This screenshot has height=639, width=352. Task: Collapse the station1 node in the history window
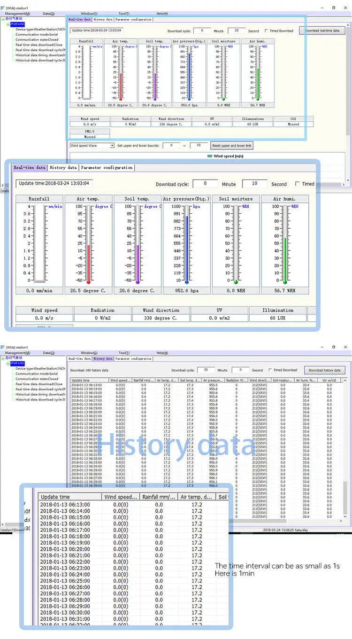(8, 363)
